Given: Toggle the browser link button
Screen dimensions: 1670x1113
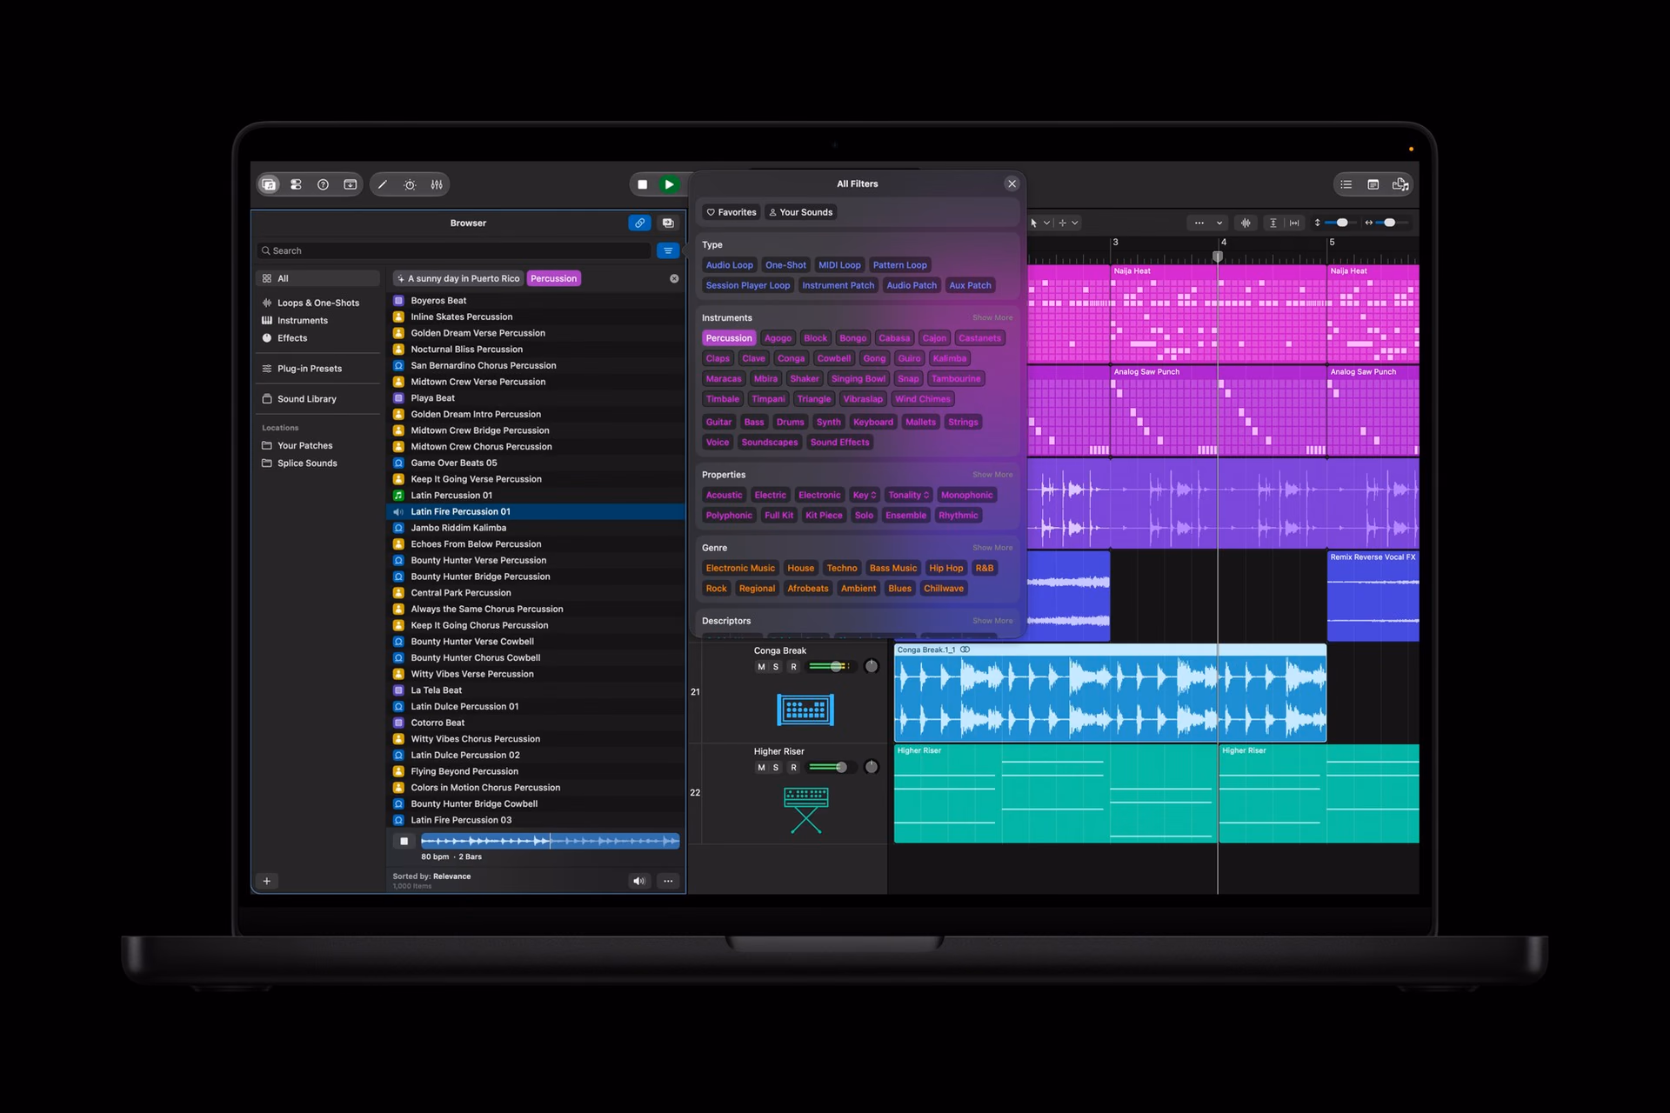Looking at the screenshot, I should pos(639,223).
